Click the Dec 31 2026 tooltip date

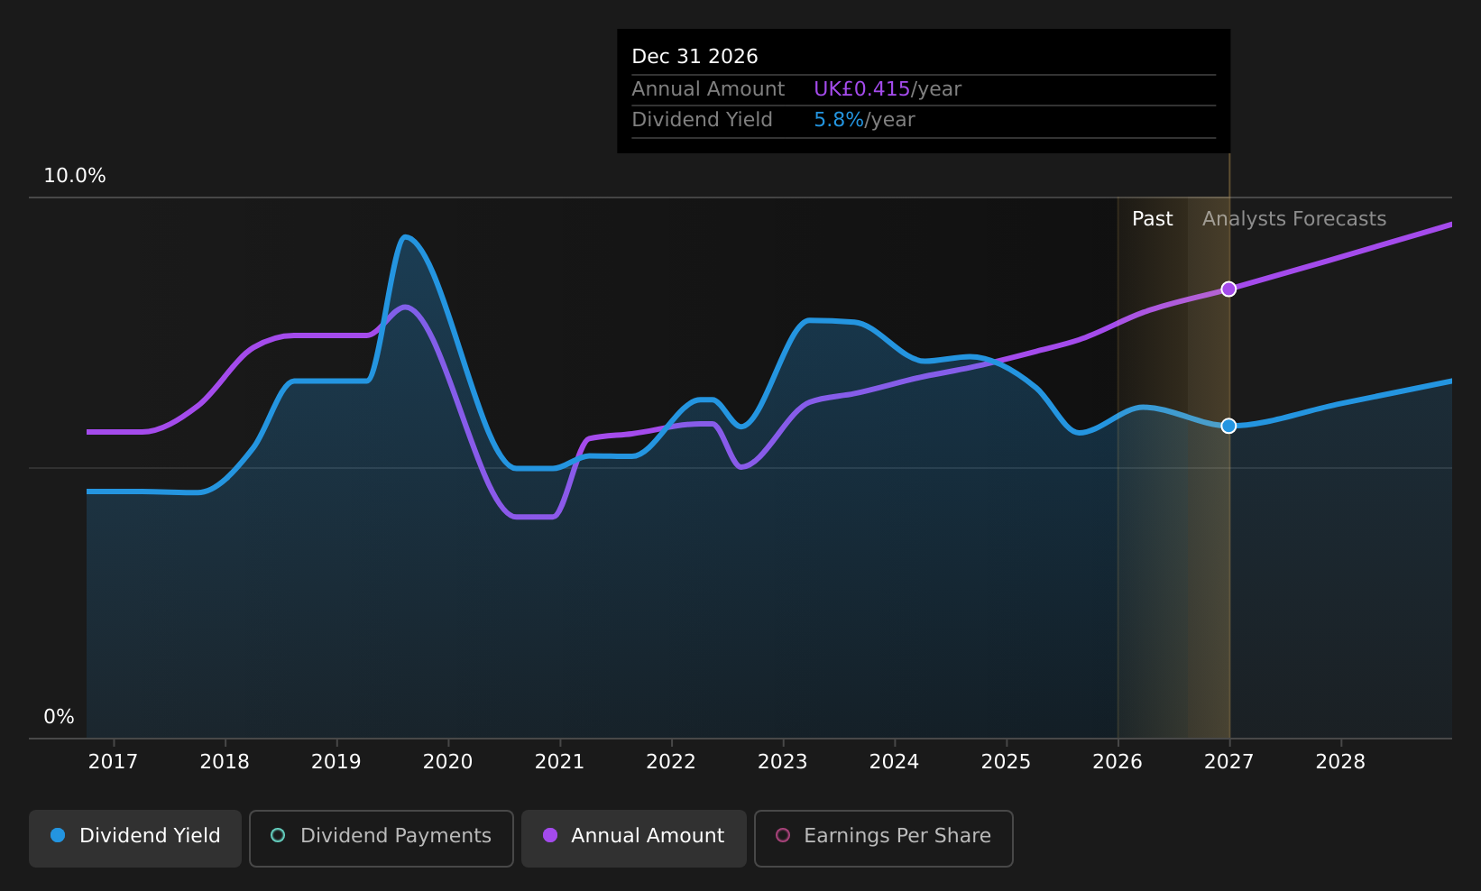pos(695,57)
